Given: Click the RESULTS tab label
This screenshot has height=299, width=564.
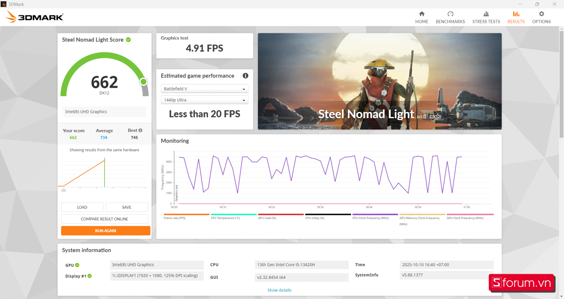Looking at the screenshot, I should point(516,22).
